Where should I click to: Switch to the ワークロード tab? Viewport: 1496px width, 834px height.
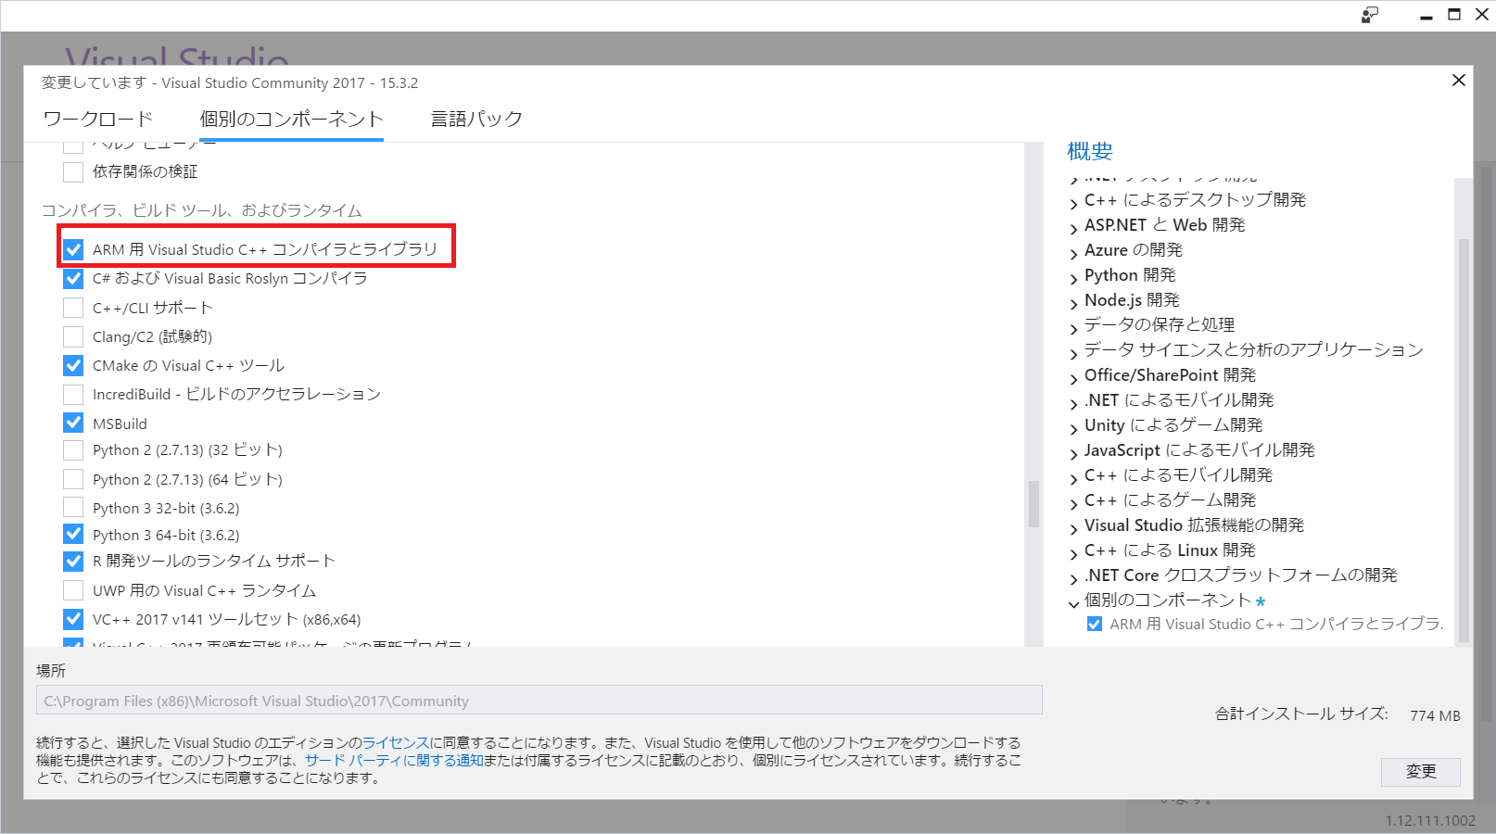click(x=98, y=119)
